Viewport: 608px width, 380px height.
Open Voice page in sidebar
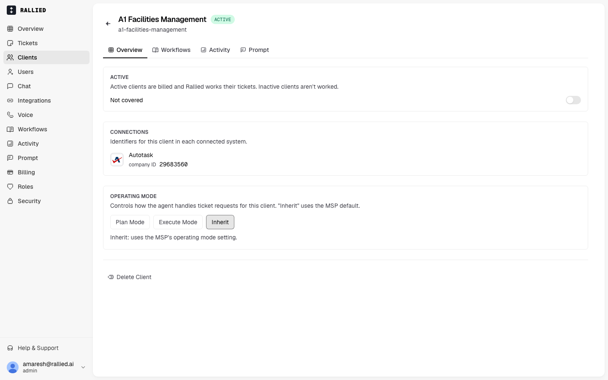click(x=46, y=115)
